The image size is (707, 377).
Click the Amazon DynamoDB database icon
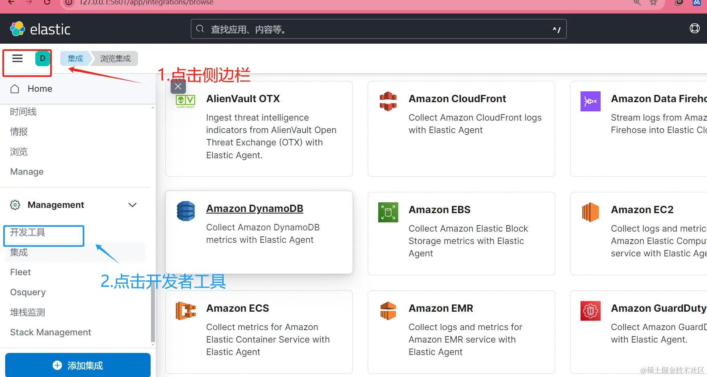pos(185,211)
